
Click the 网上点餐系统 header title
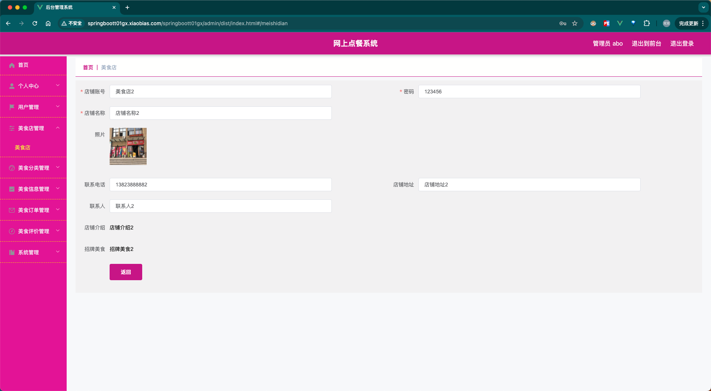point(355,43)
